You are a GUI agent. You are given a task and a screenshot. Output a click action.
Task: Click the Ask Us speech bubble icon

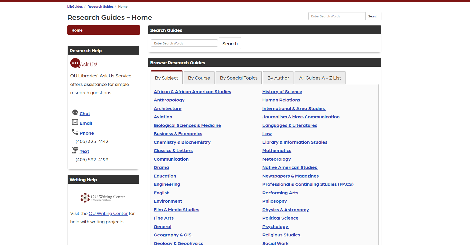click(x=75, y=63)
